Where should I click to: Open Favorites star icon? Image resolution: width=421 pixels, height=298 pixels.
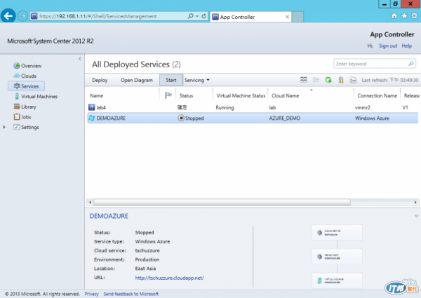pos(404,16)
